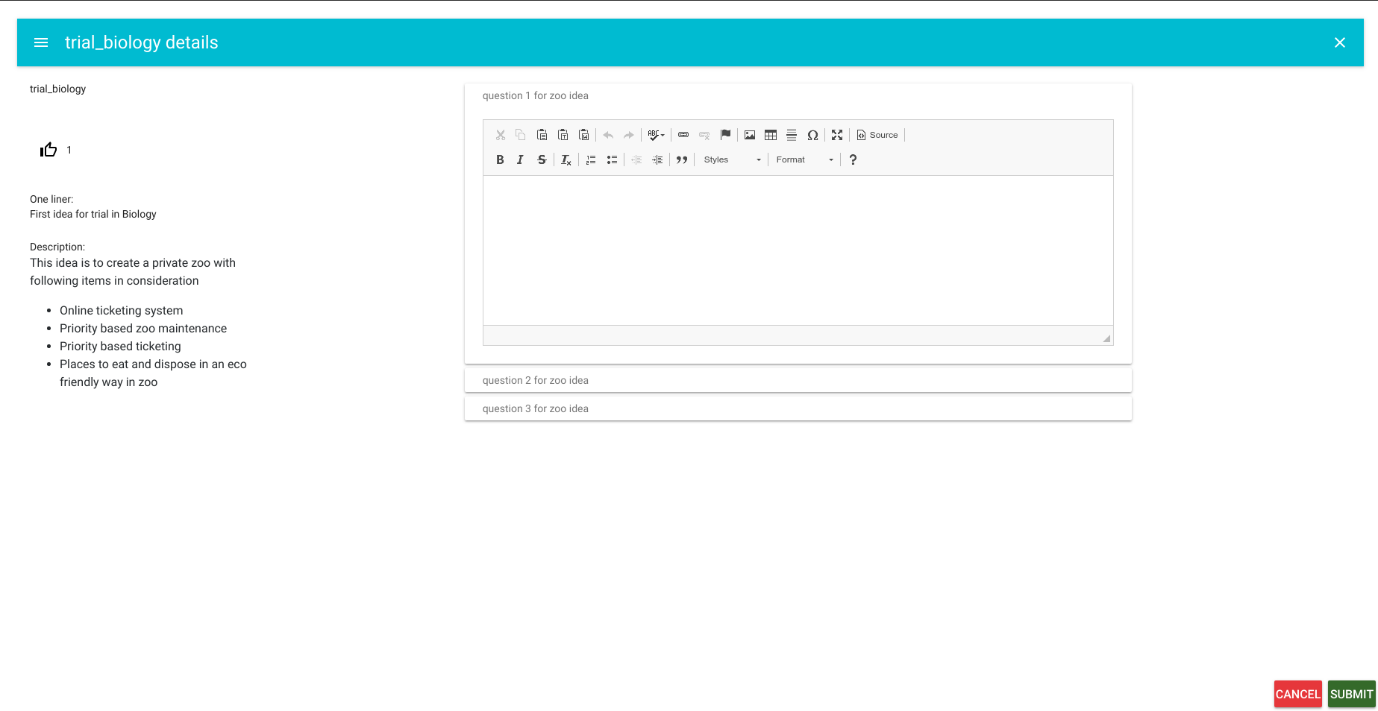The image size is (1378, 711).
Task: Close the trial_biology details dialog
Action: tap(1340, 42)
